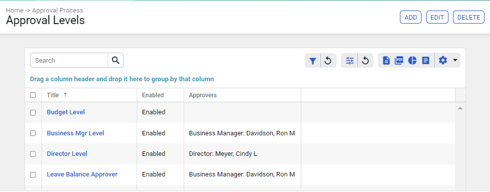Click the report list icon
The height and width of the screenshot is (192, 490).
(x=425, y=61)
